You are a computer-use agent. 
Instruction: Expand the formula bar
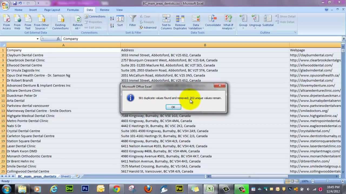(x=344, y=39)
